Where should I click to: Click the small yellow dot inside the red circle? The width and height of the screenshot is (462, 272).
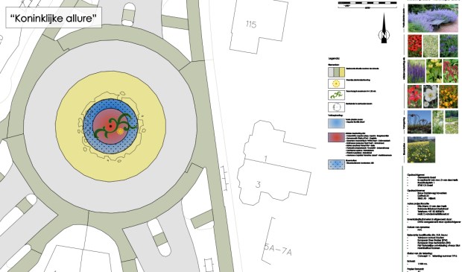tap(120, 131)
